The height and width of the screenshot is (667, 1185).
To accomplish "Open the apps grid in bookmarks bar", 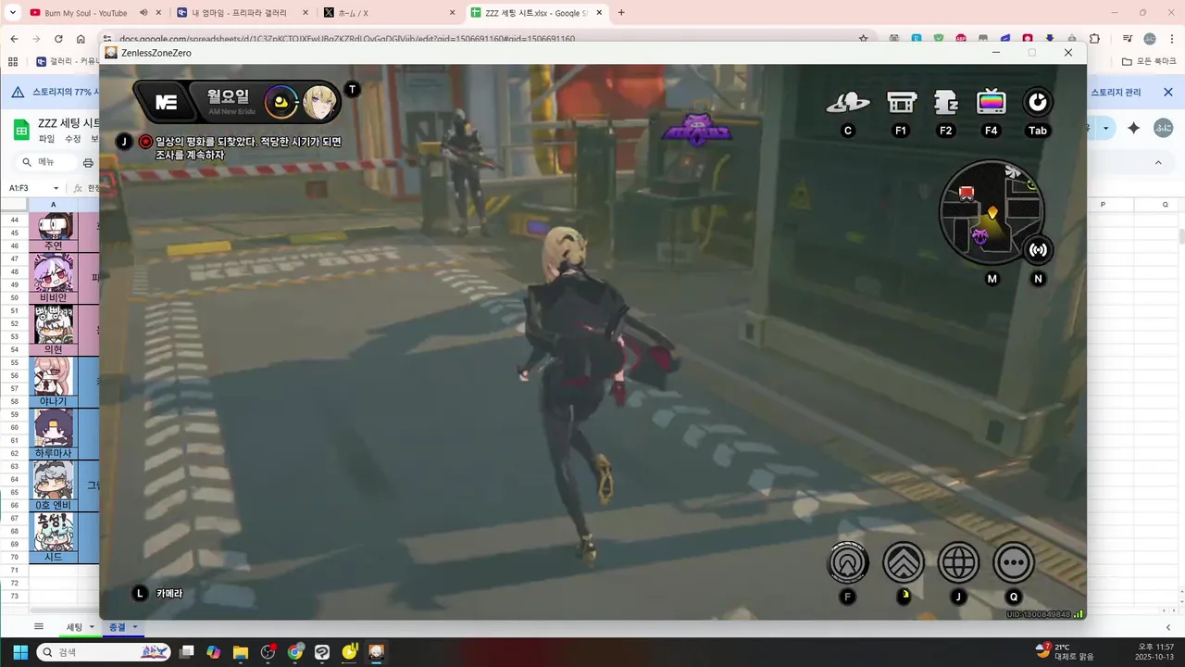I will point(13,62).
